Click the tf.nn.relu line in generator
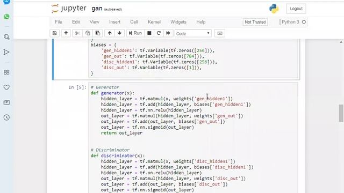344x193 pixels. tap(151, 110)
